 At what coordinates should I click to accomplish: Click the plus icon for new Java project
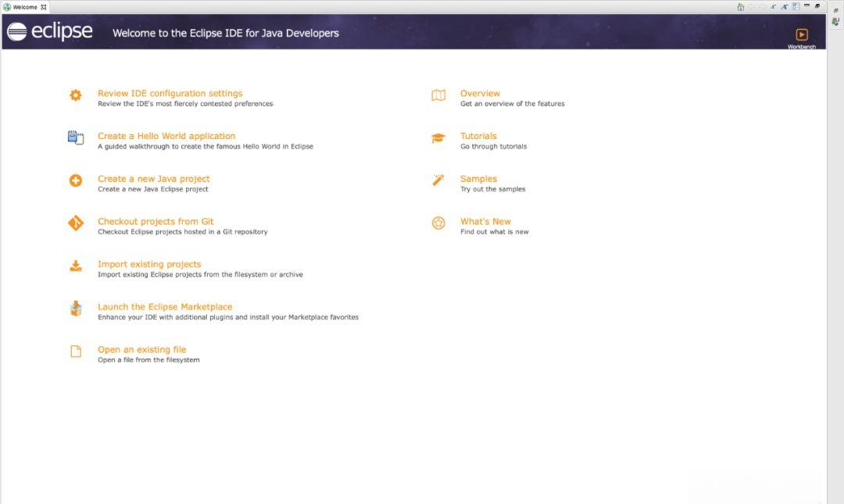click(75, 181)
